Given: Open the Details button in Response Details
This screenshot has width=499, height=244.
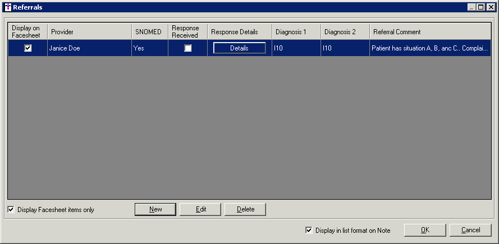Looking at the screenshot, I should pos(239,48).
